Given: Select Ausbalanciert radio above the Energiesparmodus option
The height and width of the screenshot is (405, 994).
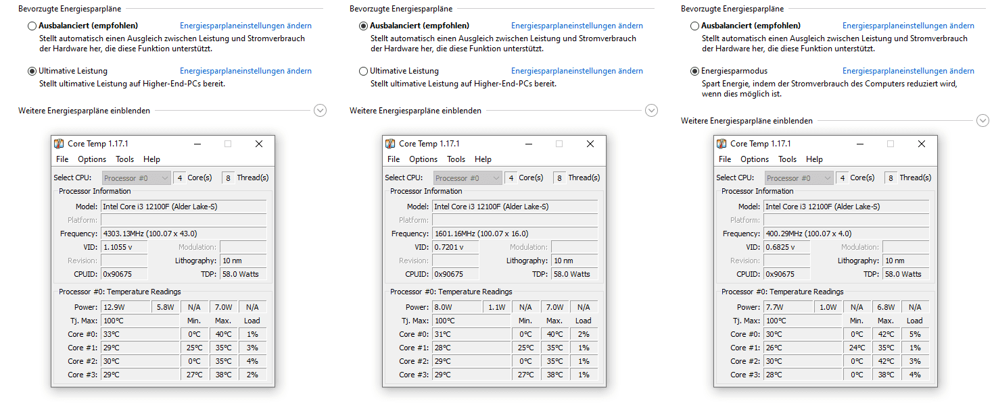Looking at the screenshot, I should click(x=694, y=26).
